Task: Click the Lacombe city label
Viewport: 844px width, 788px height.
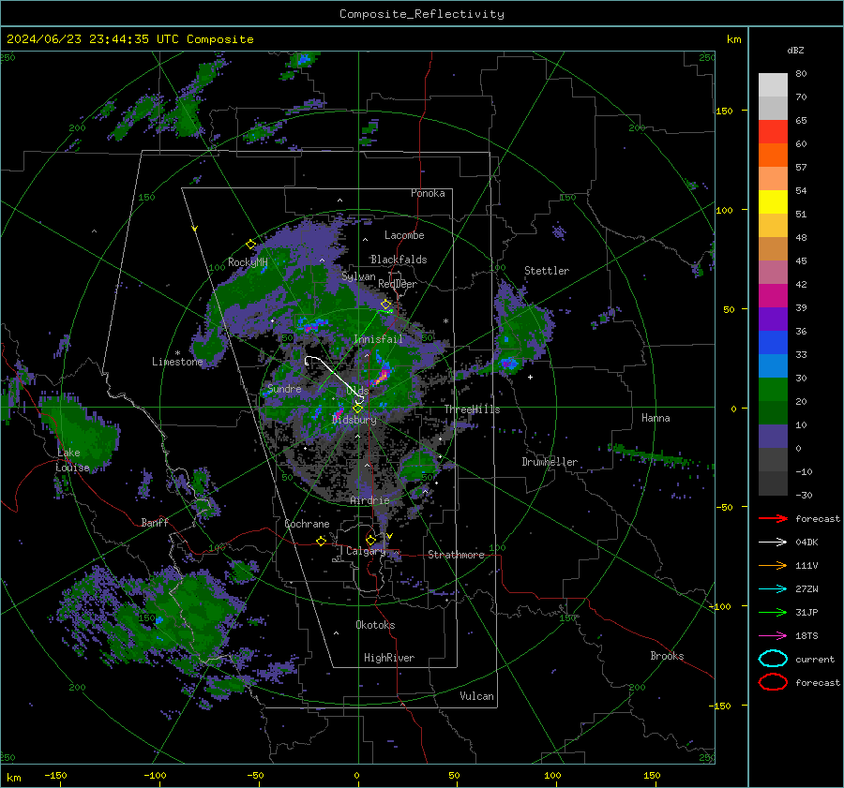Action: (404, 235)
